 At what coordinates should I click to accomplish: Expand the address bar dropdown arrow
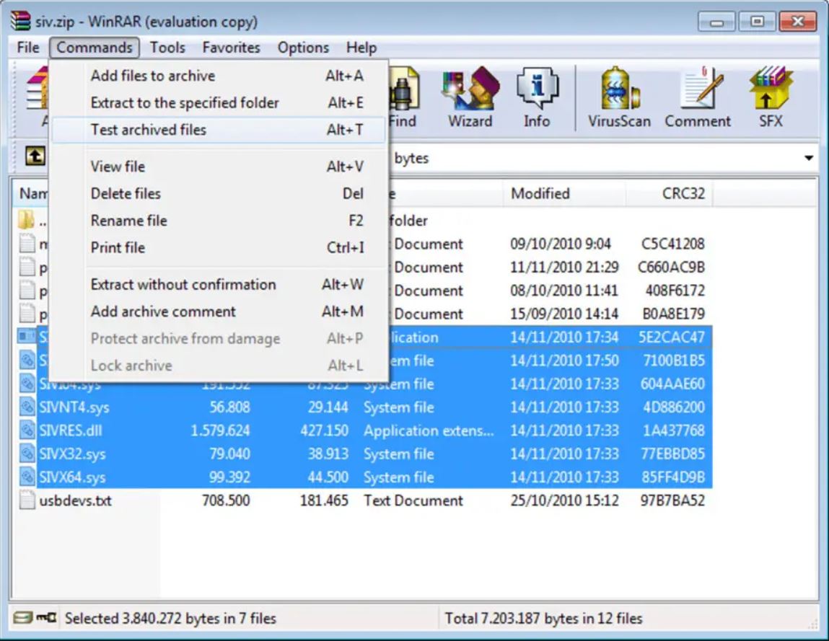coord(808,158)
